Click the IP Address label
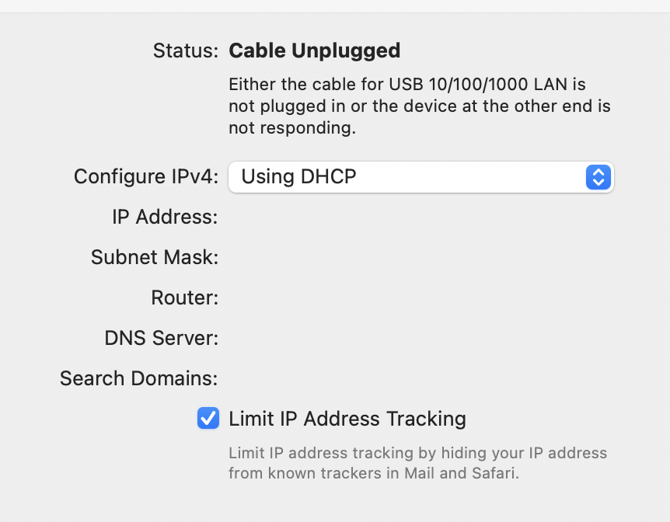The height and width of the screenshot is (522, 670). coord(165,217)
